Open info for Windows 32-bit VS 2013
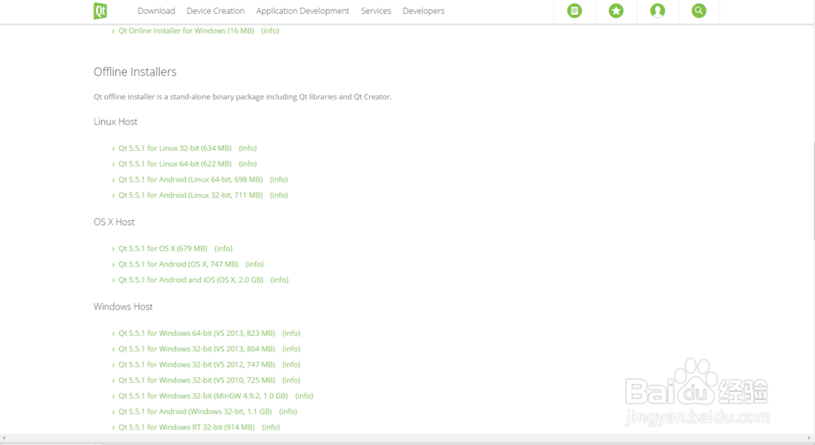 tap(291, 349)
